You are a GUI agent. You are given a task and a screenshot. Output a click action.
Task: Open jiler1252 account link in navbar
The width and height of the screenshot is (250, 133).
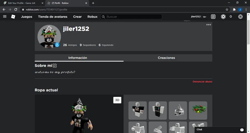[x=199, y=17]
